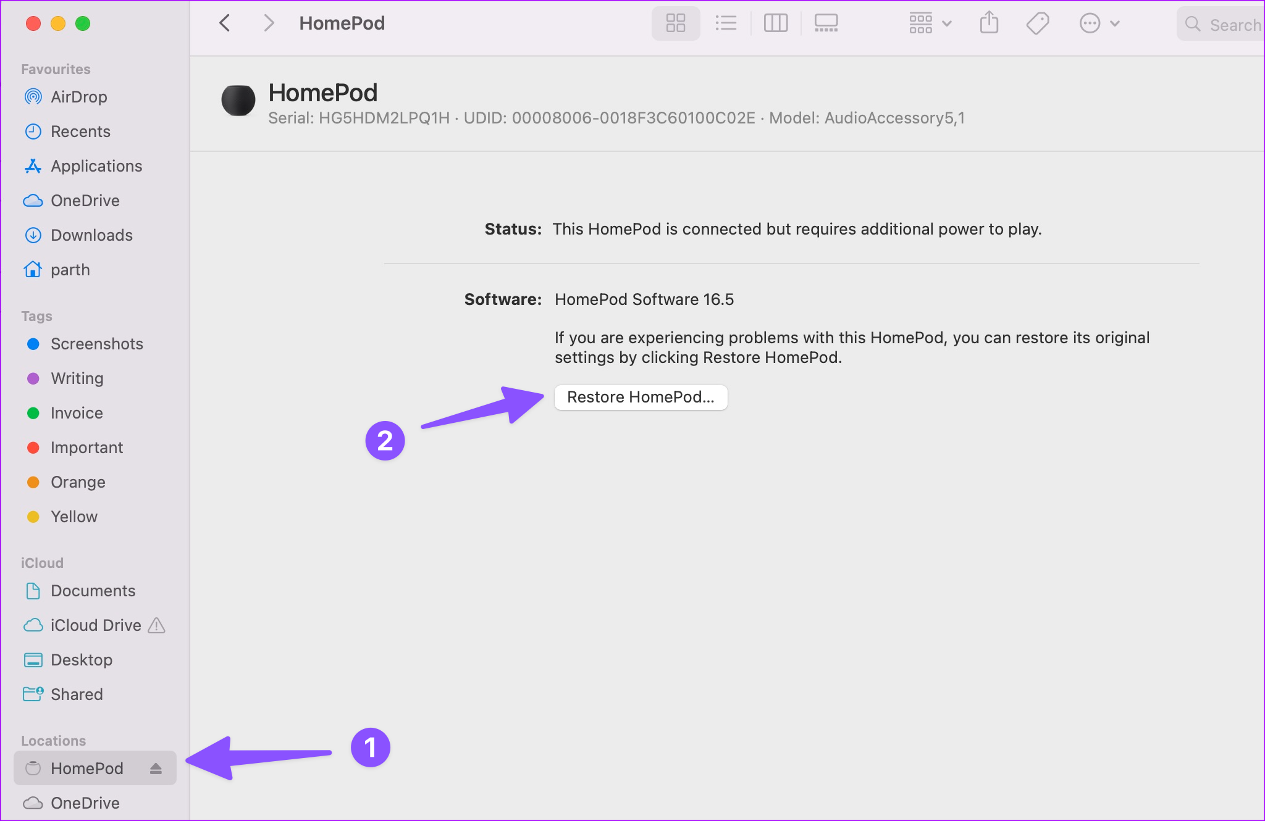Open the grouping options dropdown
Viewport: 1265px width, 821px height.
928,23
